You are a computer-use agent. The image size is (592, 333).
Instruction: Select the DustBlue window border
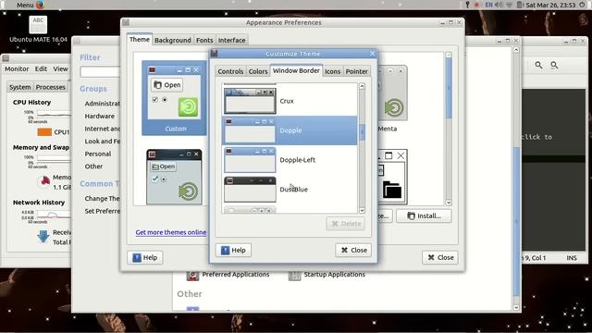click(x=290, y=189)
